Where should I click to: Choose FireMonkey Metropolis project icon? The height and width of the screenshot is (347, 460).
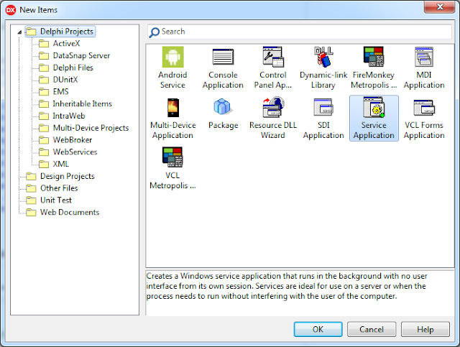(374, 57)
